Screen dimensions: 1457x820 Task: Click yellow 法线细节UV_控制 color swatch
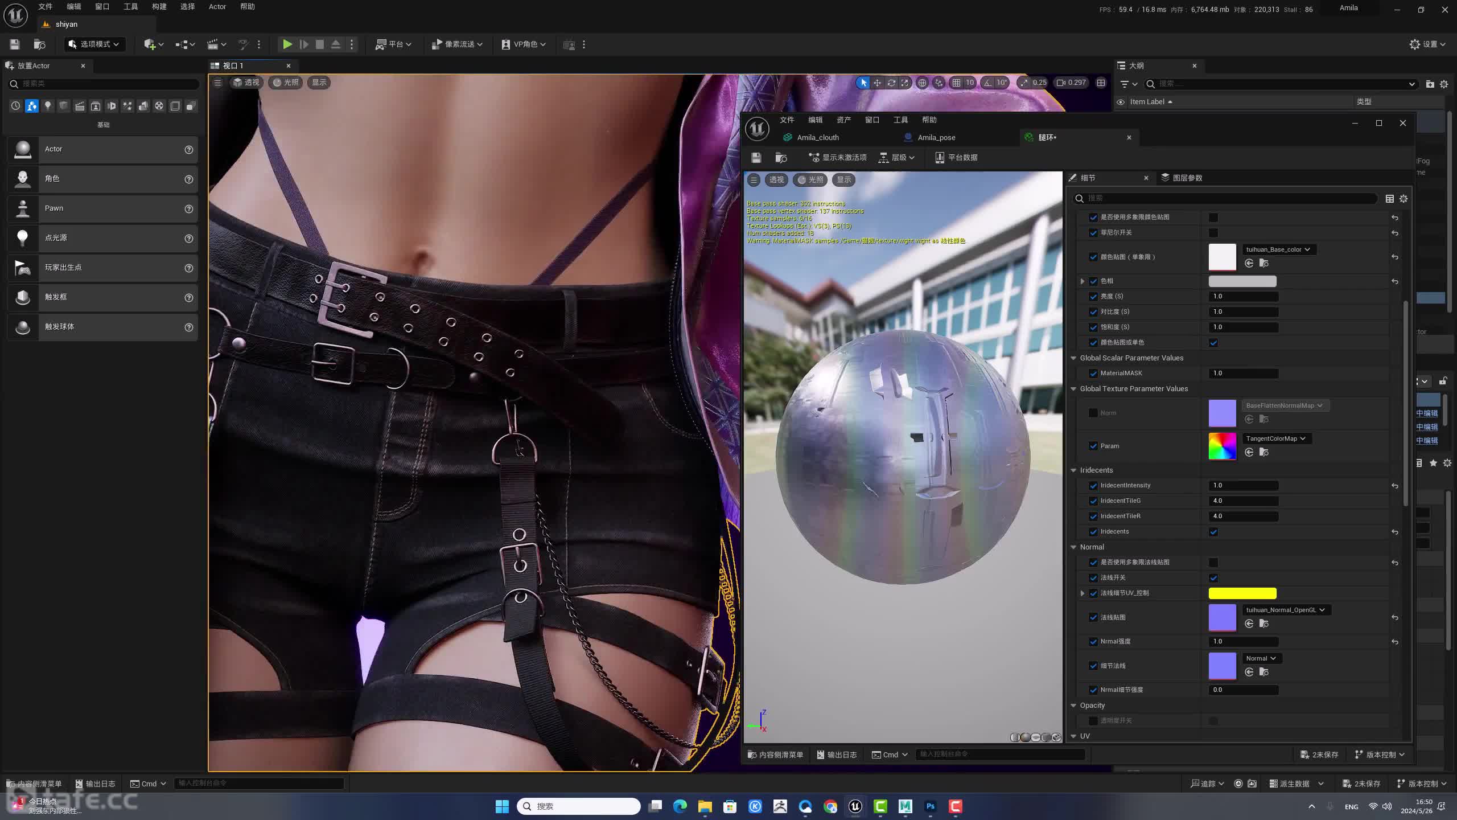1242,593
